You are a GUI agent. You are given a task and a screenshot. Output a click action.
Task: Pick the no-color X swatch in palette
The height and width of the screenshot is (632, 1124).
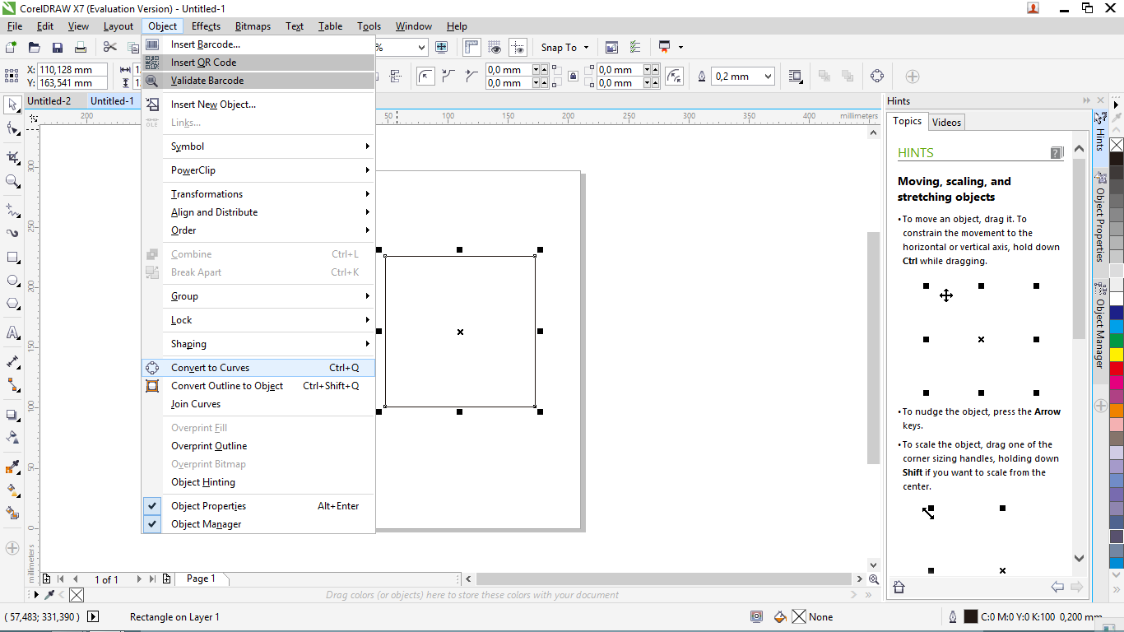1117,145
